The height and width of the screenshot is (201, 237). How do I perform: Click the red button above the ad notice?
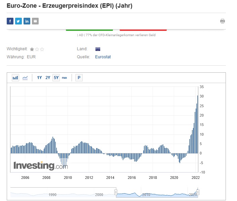pyautogui.click(x=143, y=30)
